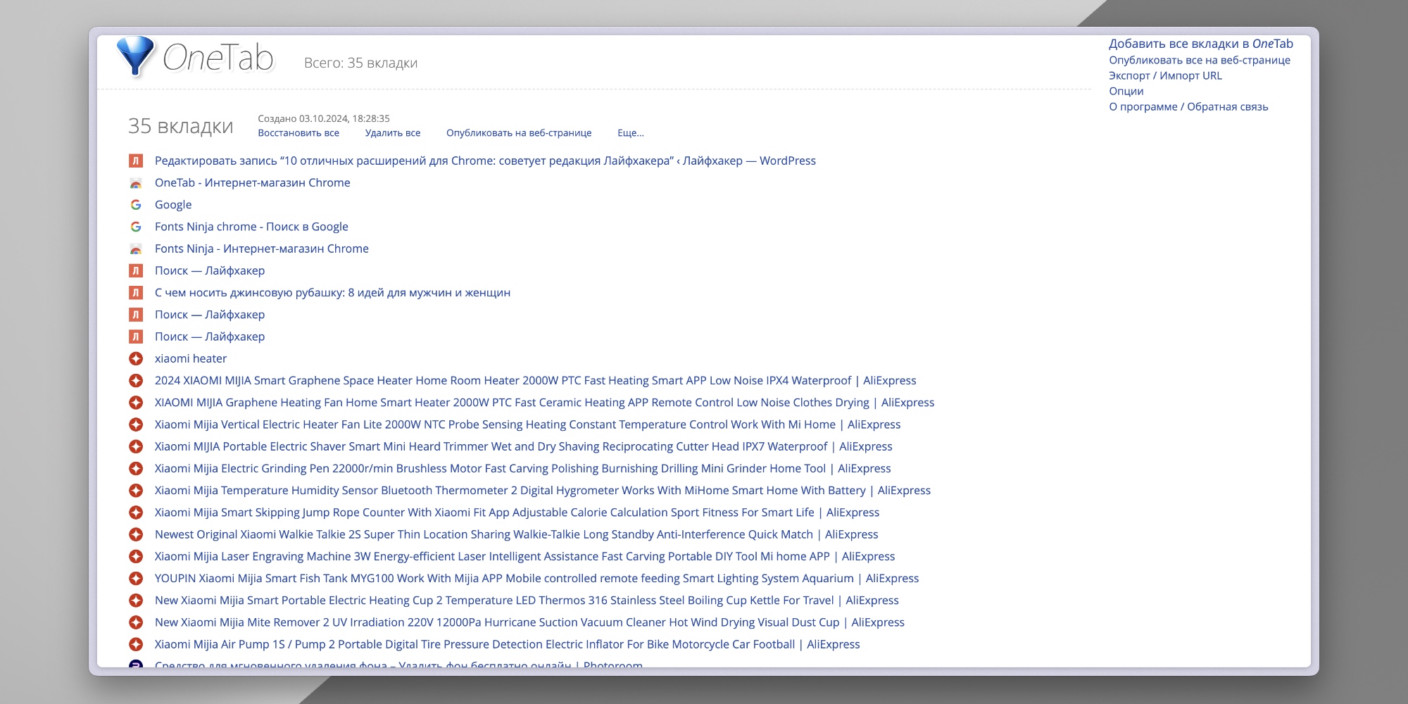The width and height of the screenshot is (1408, 704).
Task: Click the Google favicon next to the 'Google' entry
Action: pos(136,205)
